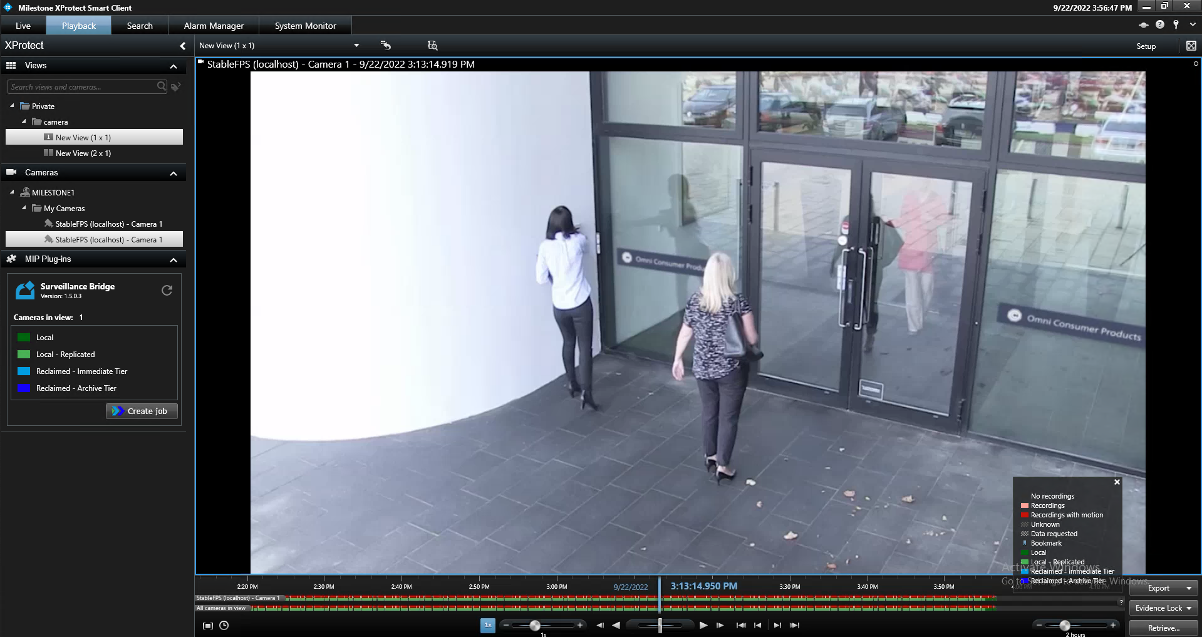Enter Setup mode

(x=1146, y=46)
